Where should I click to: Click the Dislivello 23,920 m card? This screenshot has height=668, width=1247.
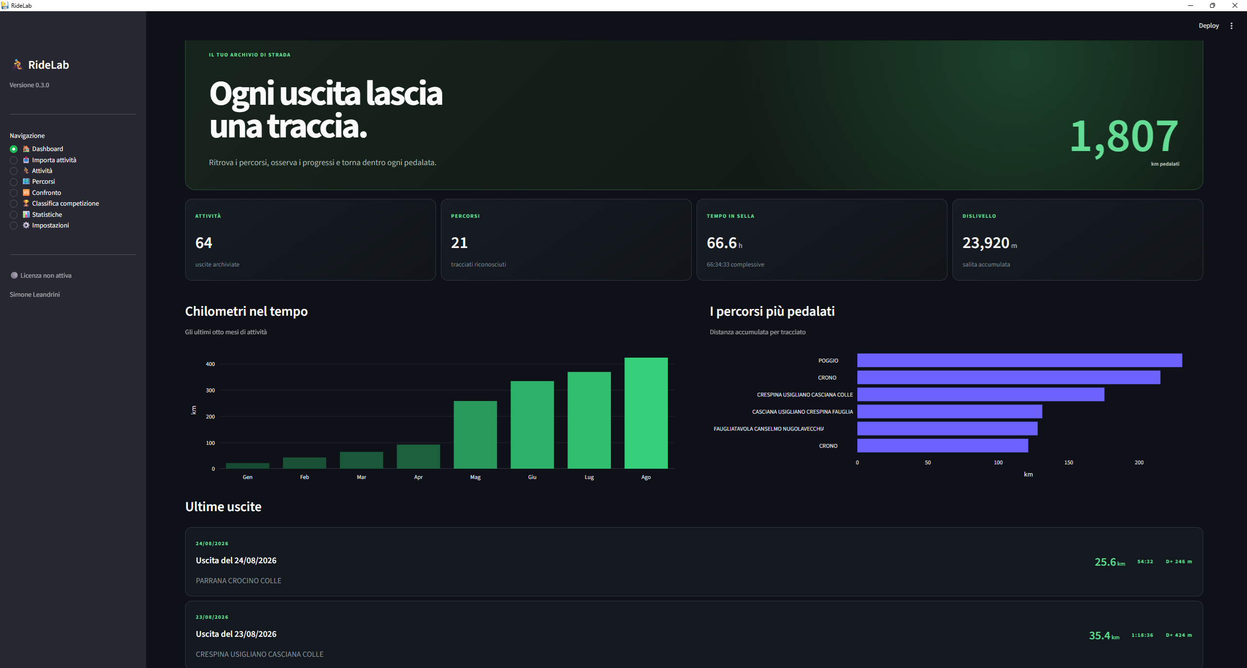(1077, 240)
